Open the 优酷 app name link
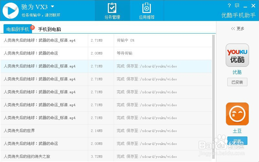259x162 pixels. [237, 72]
